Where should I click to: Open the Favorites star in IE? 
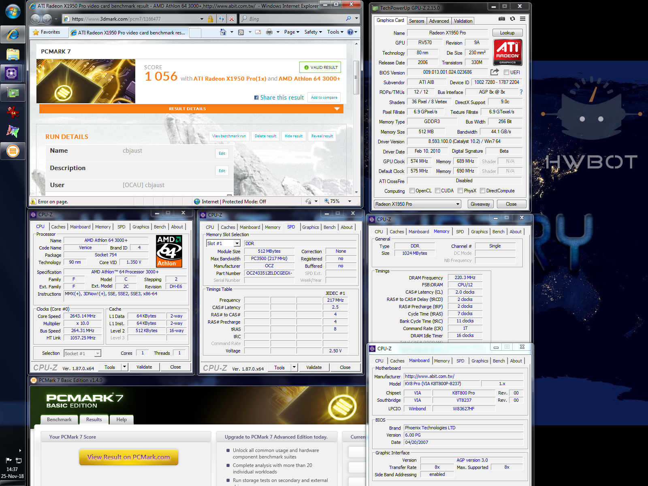coord(46,32)
